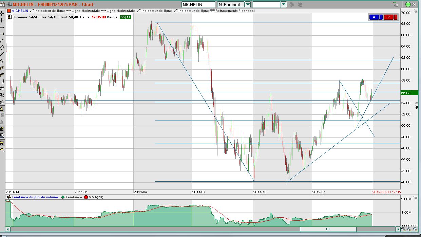Click the zoom out magnifier icon
The image size is (421, 237).
pyautogui.click(x=409, y=229)
